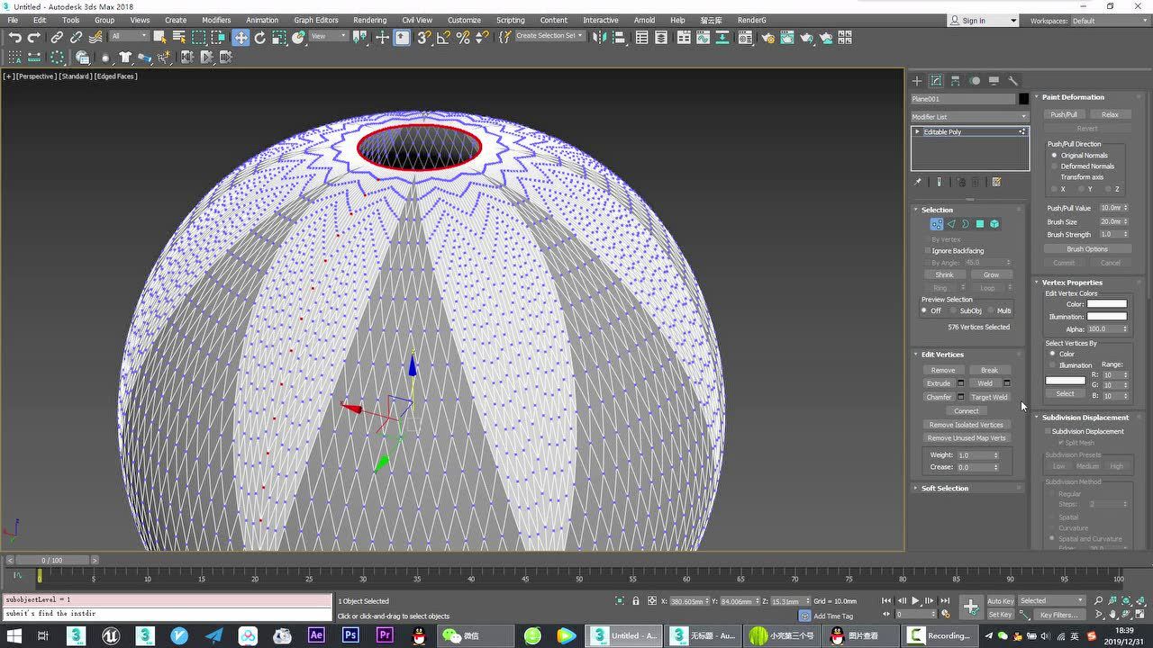Screen dimensions: 1153x648
Task: Click Remove Isolated Vertices button
Action: 967,425
